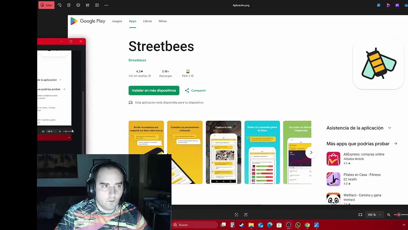Click the Google Play logo
The image size is (408, 230).
tap(88, 21)
